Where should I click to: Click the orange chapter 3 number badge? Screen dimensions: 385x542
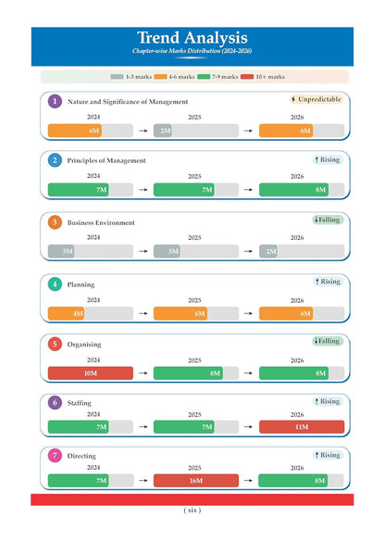point(55,222)
